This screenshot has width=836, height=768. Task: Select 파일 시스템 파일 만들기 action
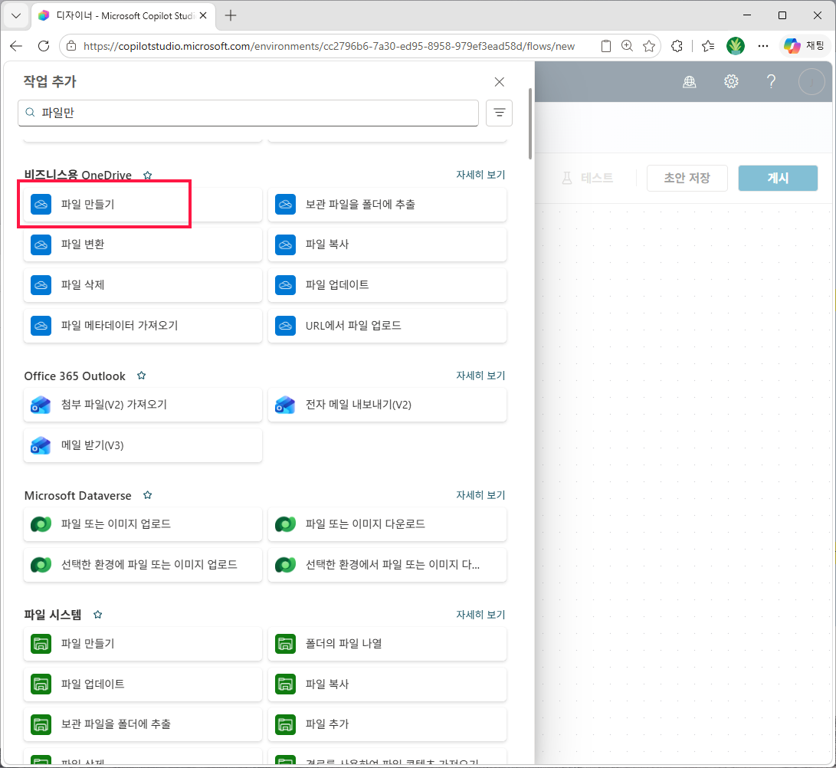pos(143,644)
